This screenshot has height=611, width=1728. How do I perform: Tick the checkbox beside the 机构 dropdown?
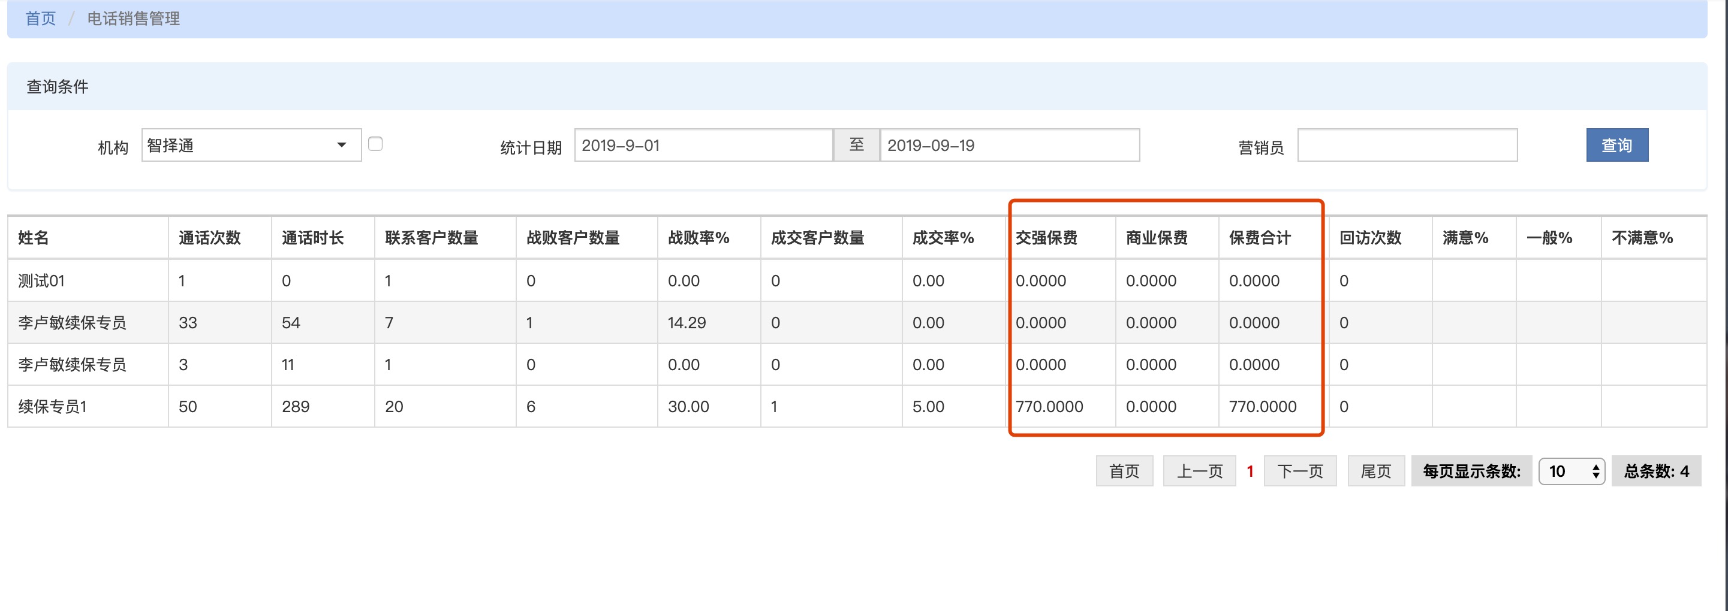coord(376,144)
